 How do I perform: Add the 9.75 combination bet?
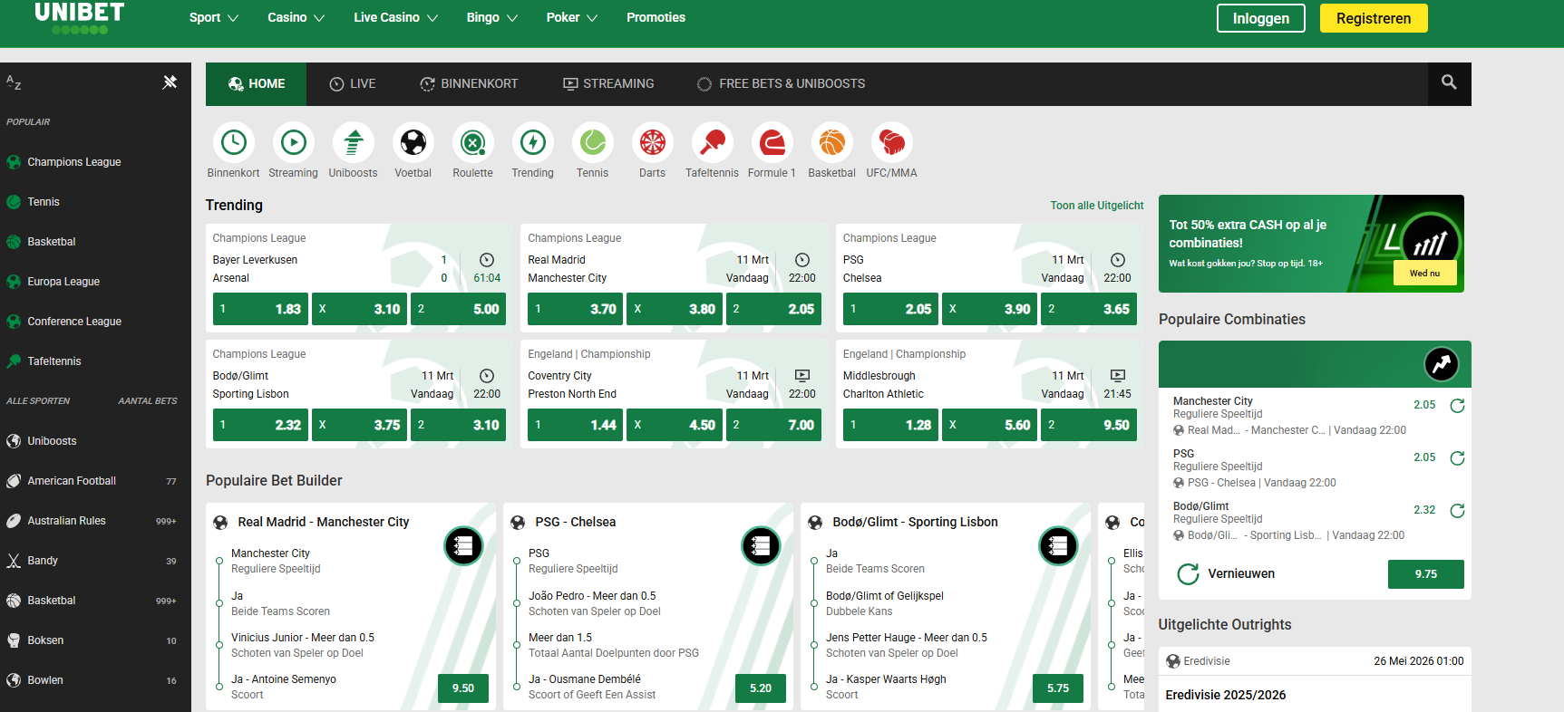point(1425,574)
